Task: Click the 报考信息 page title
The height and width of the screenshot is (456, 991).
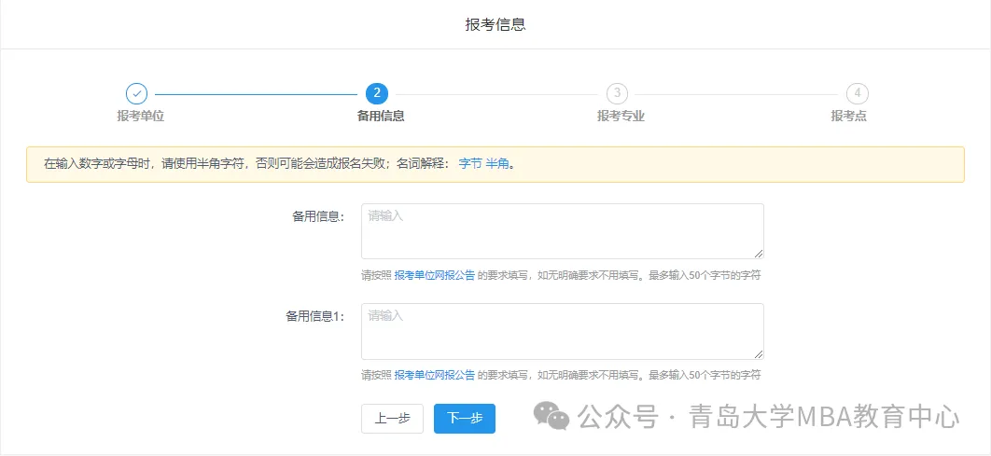Action: 495,24
